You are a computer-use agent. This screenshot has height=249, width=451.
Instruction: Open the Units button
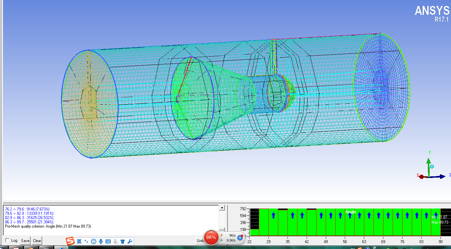(200, 240)
